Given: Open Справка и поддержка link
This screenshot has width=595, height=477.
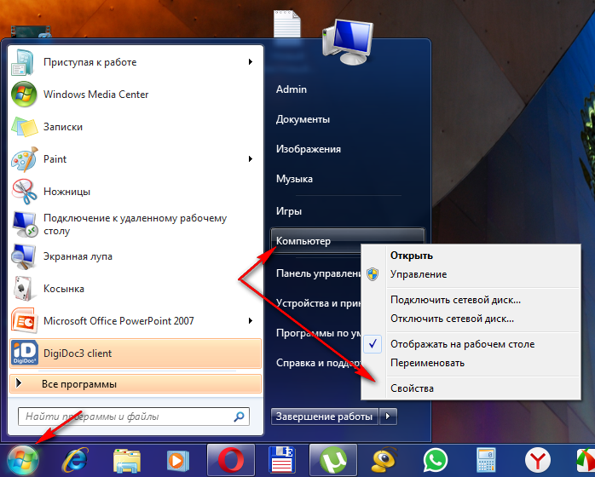Looking at the screenshot, I should click(x=318, y=363).
